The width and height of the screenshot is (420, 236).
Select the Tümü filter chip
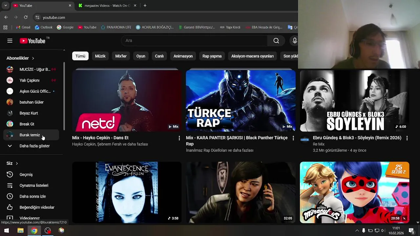tap(80, 56)
